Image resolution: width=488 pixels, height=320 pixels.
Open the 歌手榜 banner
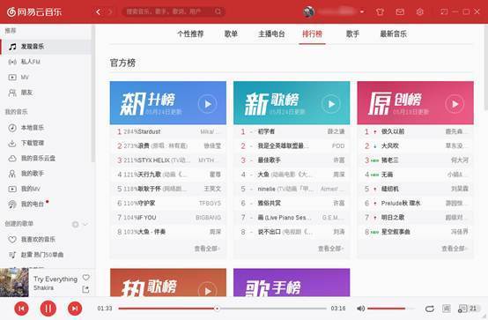pyautogui.click(x=292, y=282)
